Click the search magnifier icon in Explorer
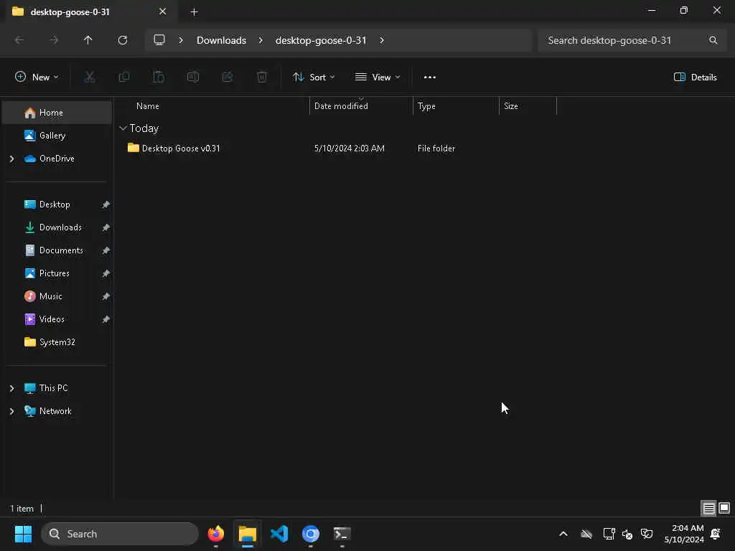The width and height of the screenshot is (735, 551). (713, 40)
